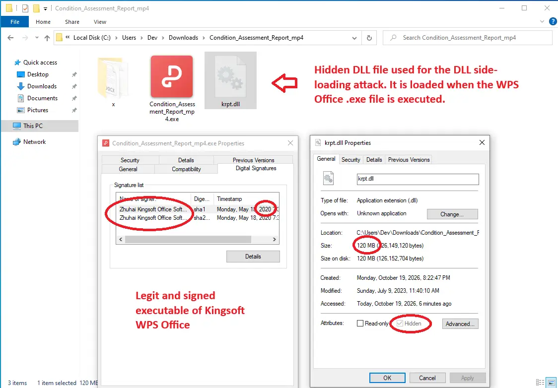The width and height of the screenshot is (558, 388).
Task: Open the View ribbon tab
Action: (x=100, y=22)
